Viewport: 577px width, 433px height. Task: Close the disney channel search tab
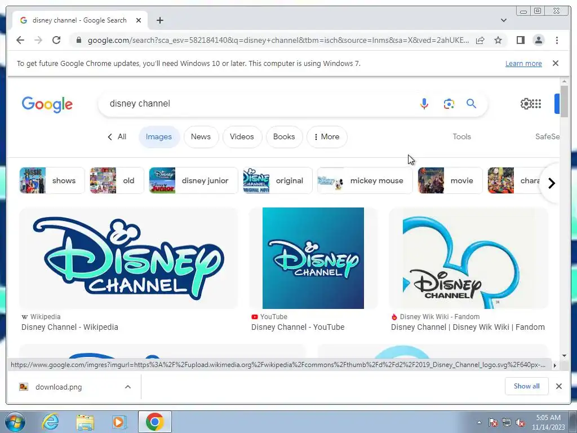(x=139, y=20)
